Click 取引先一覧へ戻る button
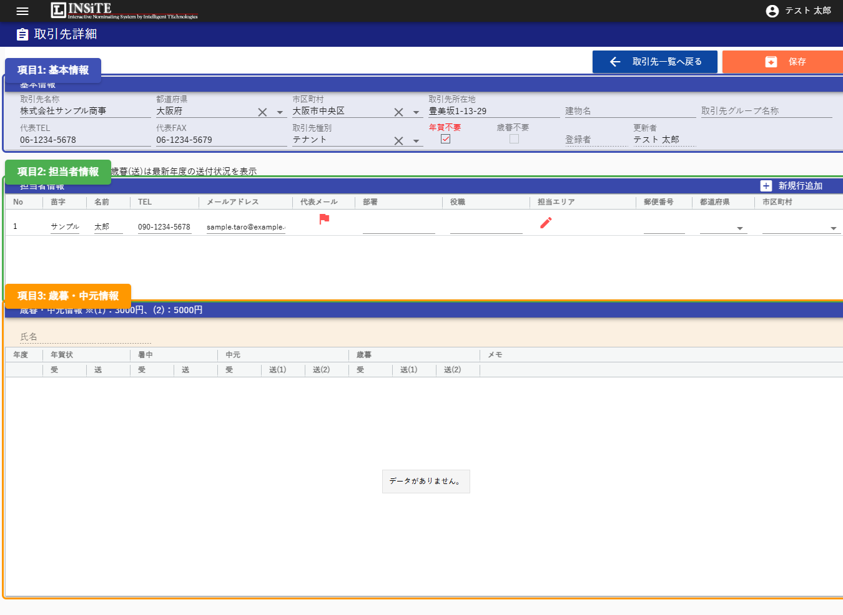 654,62
